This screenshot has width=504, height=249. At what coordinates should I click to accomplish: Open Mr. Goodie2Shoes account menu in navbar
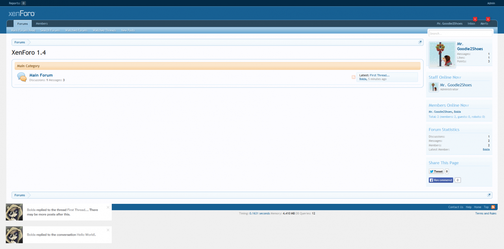[450, 24]
